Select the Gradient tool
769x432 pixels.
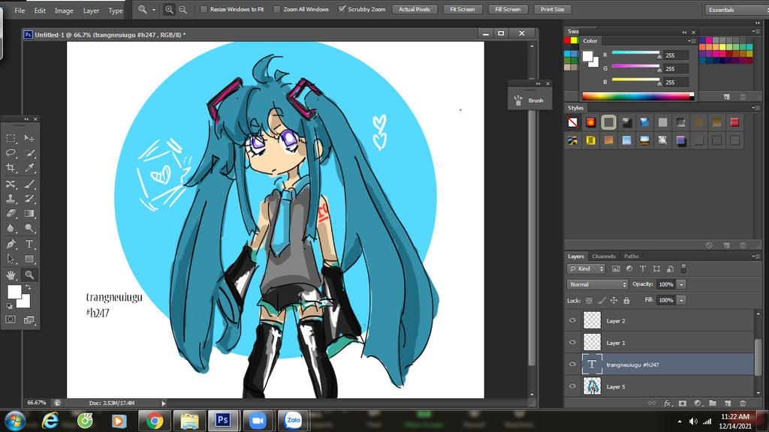[x=29, y=214]
